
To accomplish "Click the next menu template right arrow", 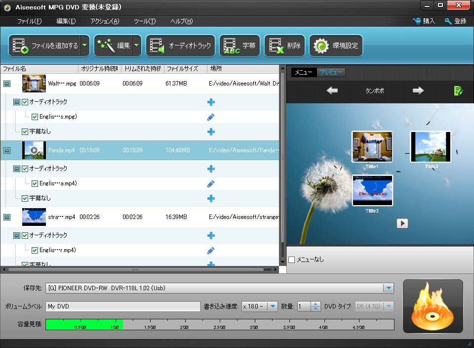I will tap(418, 90).
